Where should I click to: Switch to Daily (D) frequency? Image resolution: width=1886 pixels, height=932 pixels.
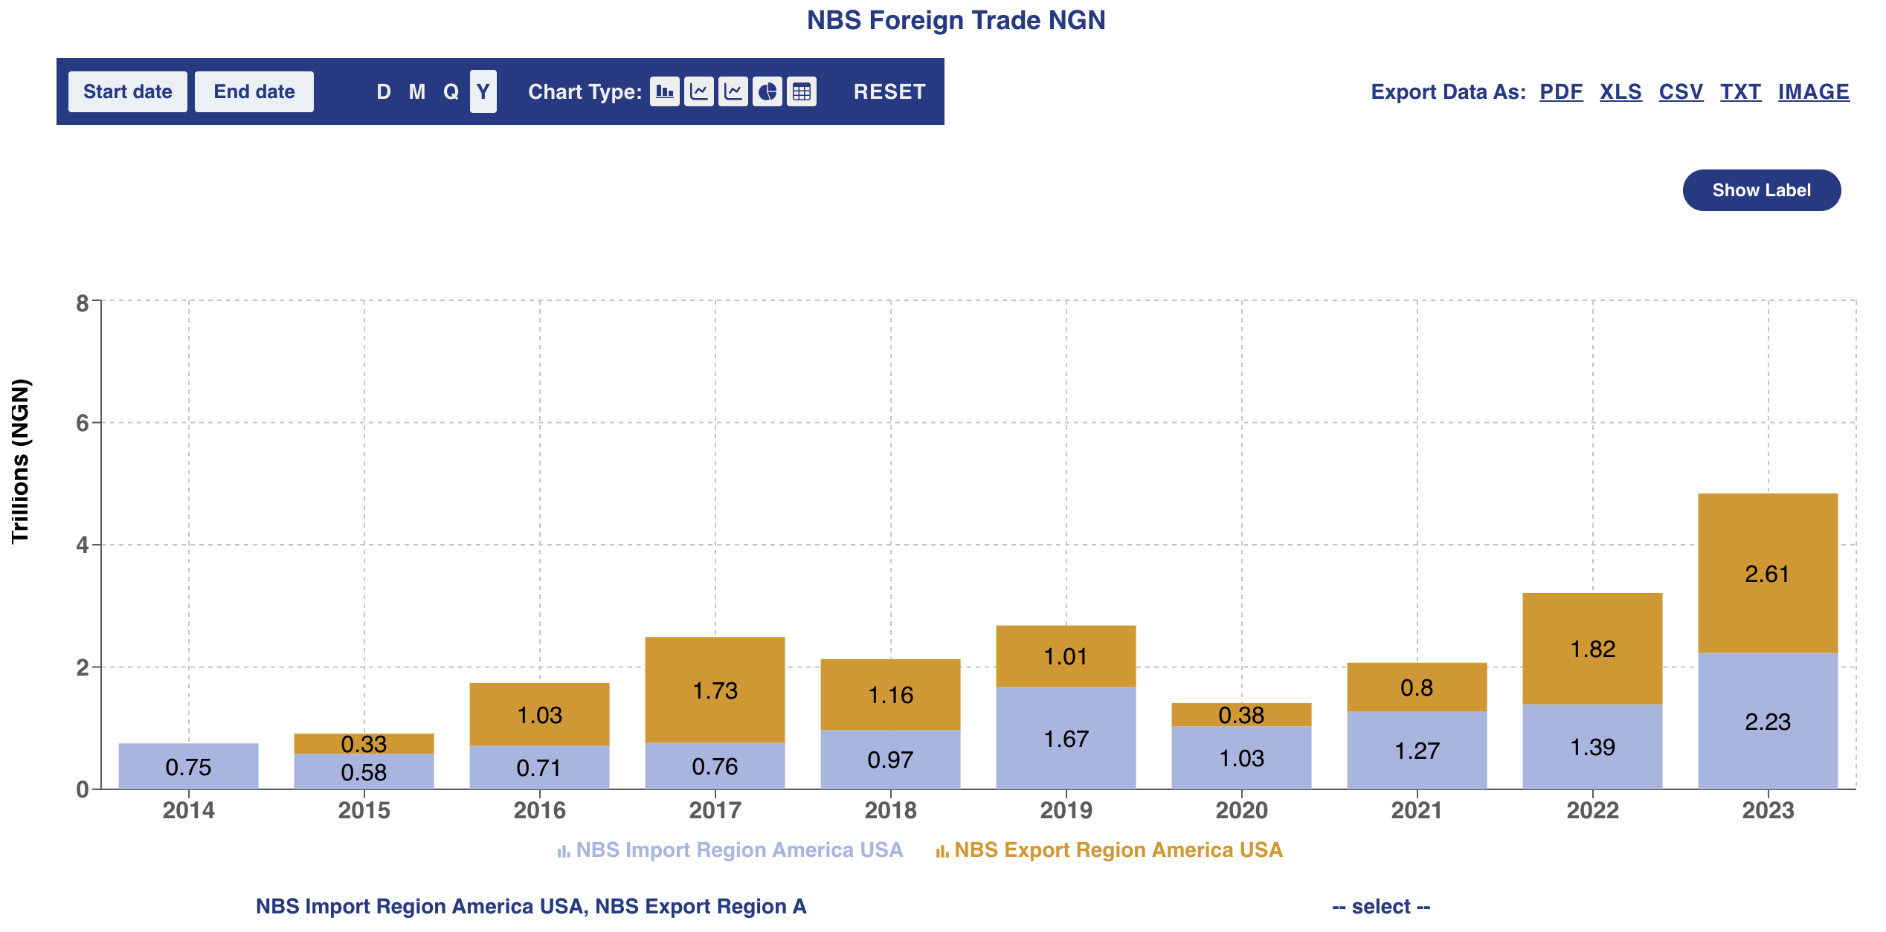click(x=383, y=92)
